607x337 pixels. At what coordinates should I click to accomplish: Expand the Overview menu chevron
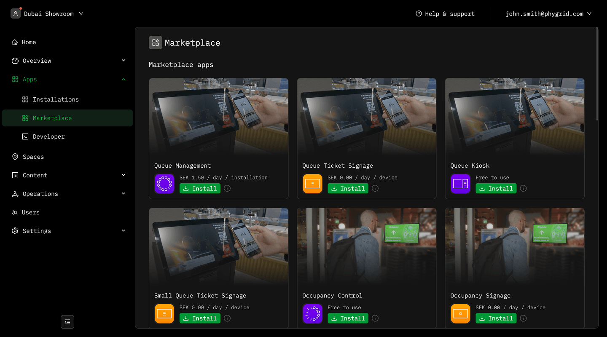(124, 61)
